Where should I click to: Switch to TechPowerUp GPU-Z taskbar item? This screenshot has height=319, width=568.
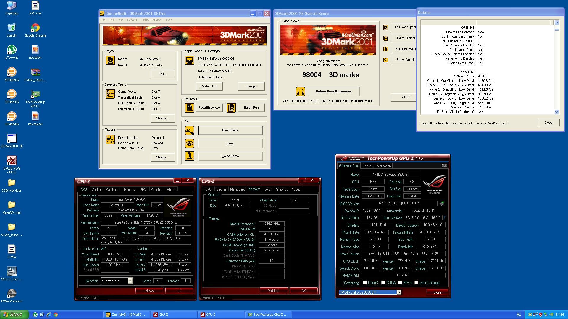(269, 315)
